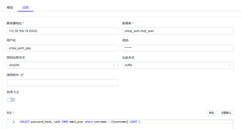Click the 设置默认 button
The image size is (242, 129).
(226, 113)
